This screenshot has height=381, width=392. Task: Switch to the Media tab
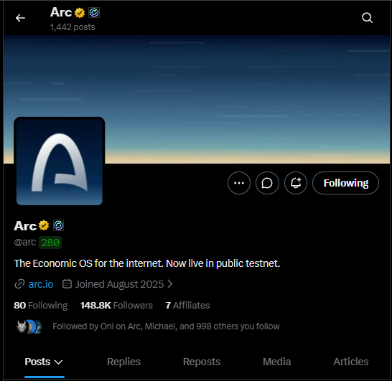276,362
